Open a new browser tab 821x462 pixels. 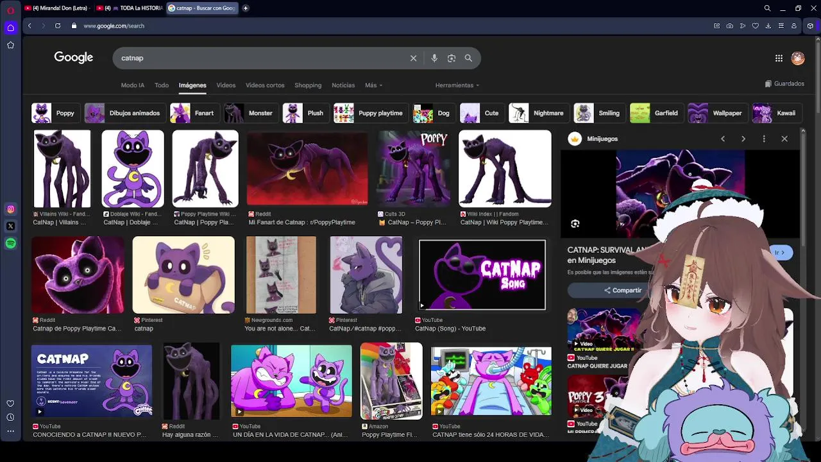pos(246,8)
